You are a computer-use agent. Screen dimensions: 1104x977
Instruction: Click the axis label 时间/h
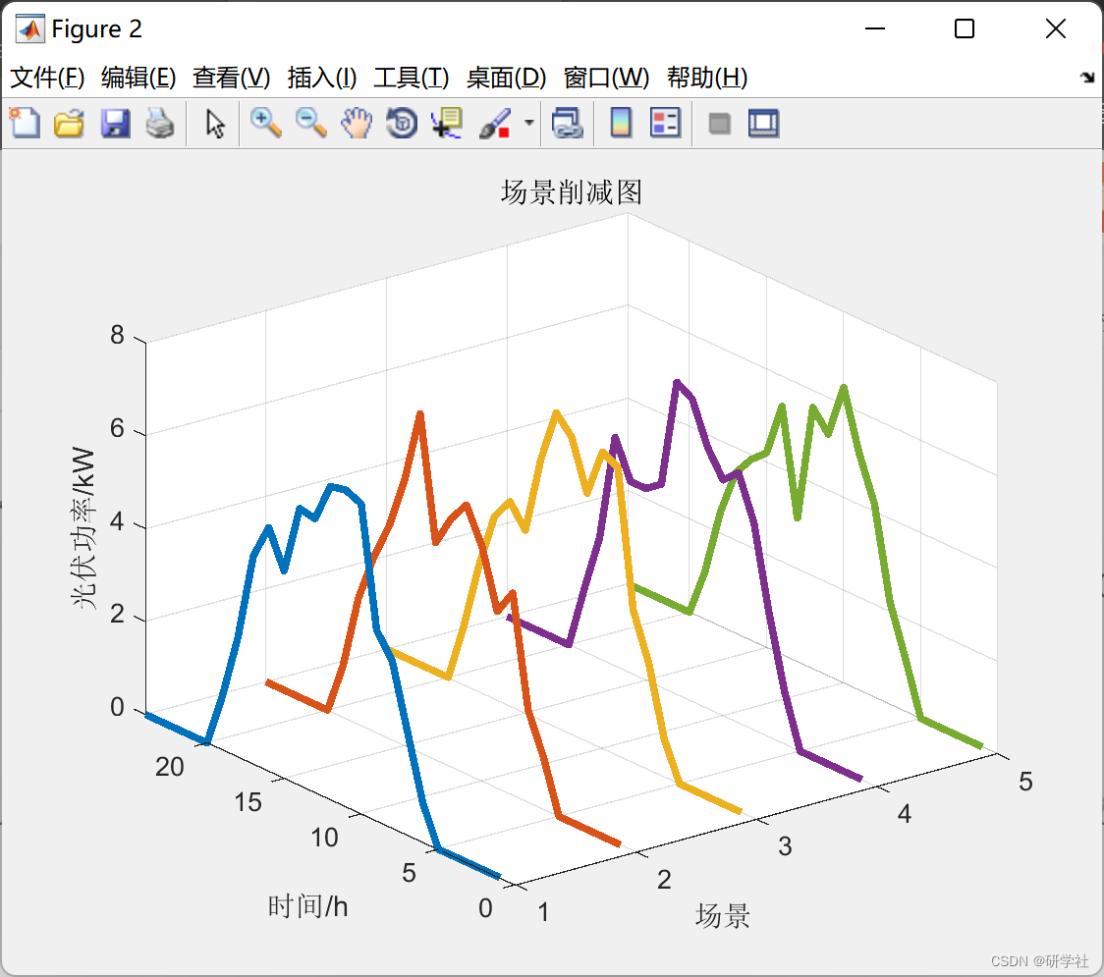(x=308, y=906)
